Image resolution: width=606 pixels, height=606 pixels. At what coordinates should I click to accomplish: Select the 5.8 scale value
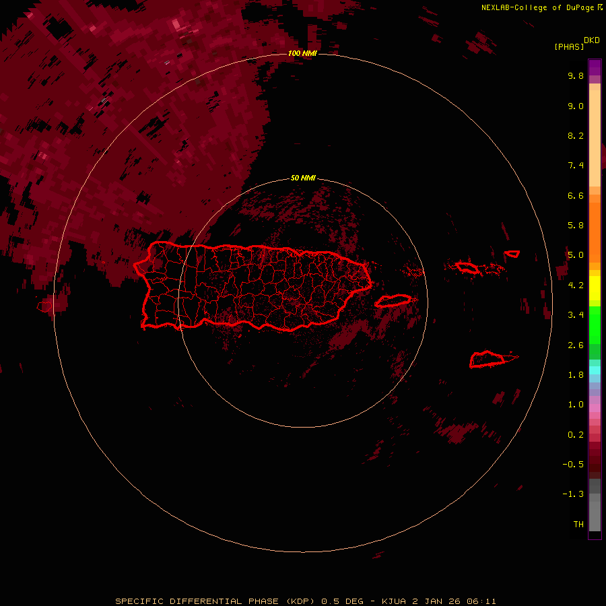click(576, 226)
